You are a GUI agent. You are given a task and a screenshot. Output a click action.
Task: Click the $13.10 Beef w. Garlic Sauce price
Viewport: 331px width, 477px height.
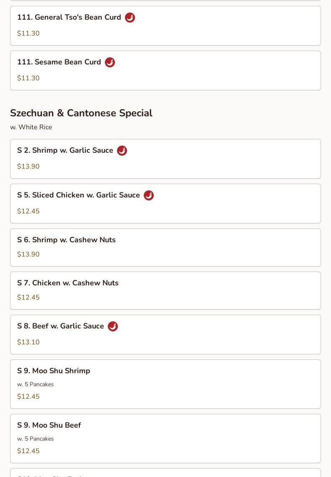28,342
